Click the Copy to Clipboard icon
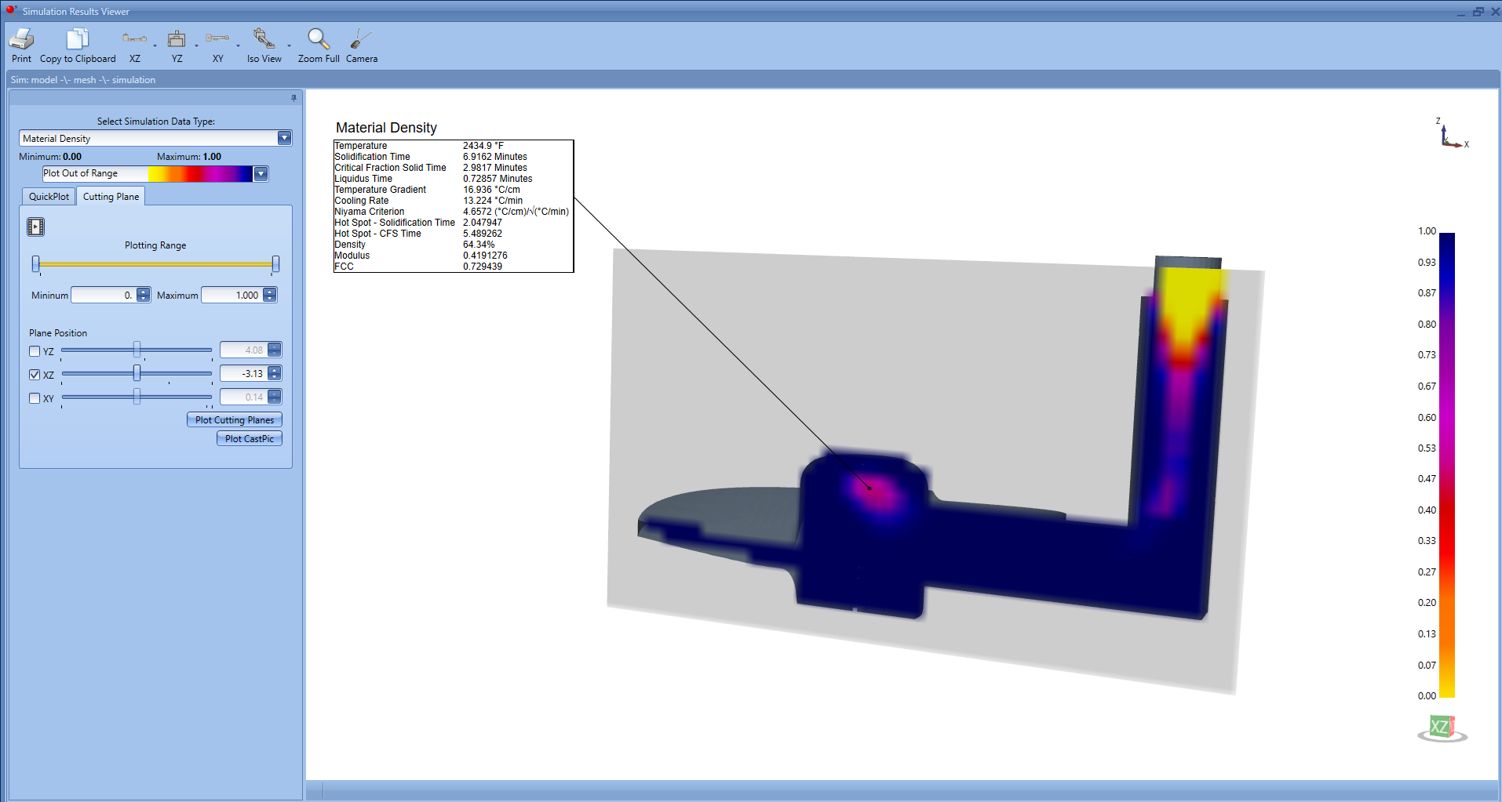 78,38
